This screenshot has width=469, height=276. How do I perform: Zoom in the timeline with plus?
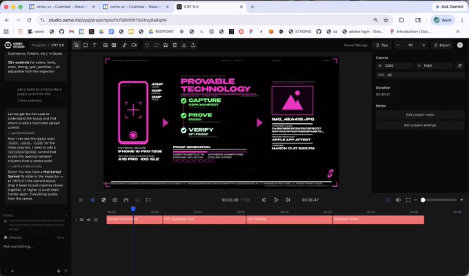461,200
